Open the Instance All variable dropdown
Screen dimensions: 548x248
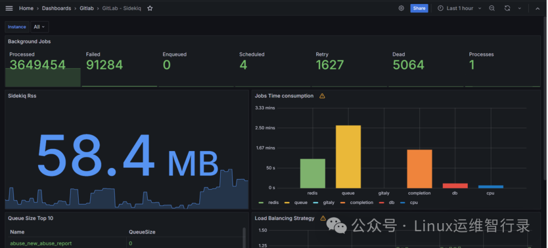click(40, 27)
